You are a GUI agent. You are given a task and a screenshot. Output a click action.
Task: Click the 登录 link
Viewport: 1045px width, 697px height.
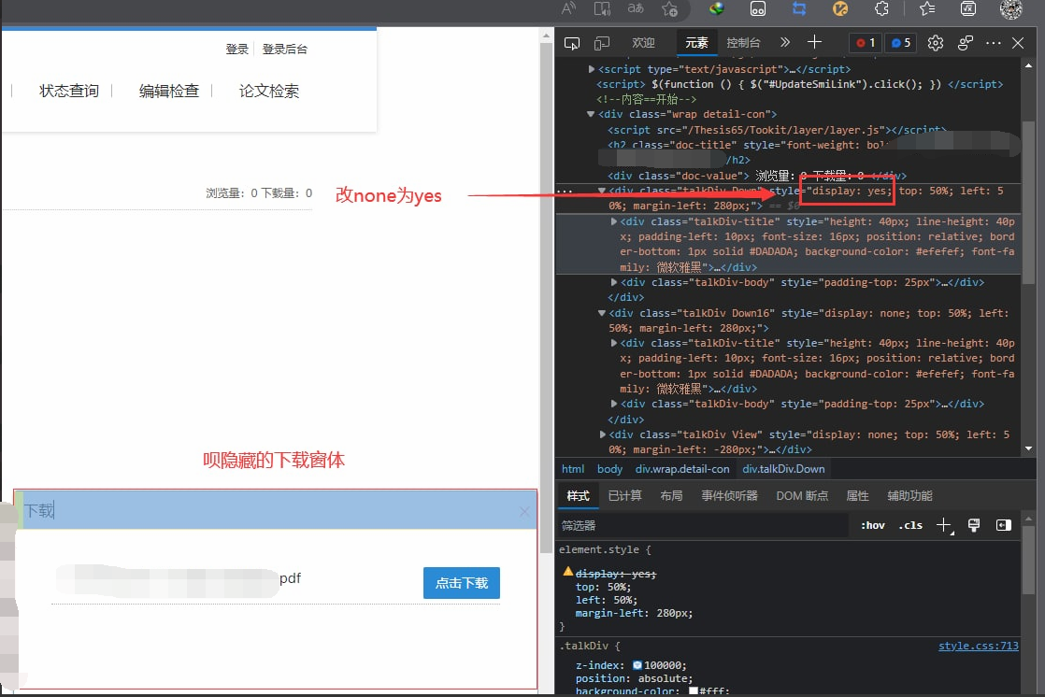(x=236, y=49)
